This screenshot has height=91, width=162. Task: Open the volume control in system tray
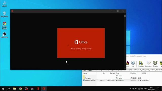coord(142,89)
